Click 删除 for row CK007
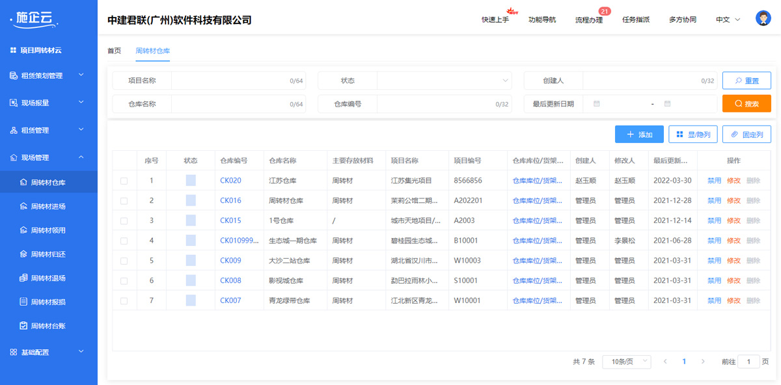This screenshot has width=781, height=385. point(753,301)
